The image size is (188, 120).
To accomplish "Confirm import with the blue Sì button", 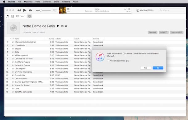I will pos(158,68).
